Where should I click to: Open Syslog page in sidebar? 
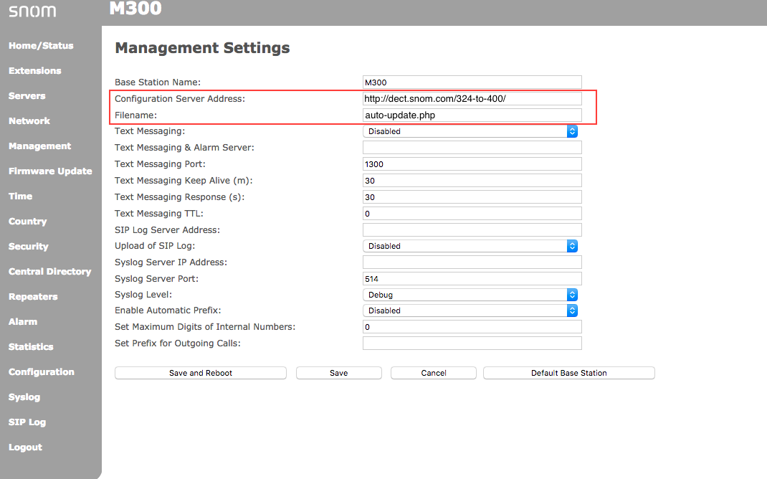(24, 397)
